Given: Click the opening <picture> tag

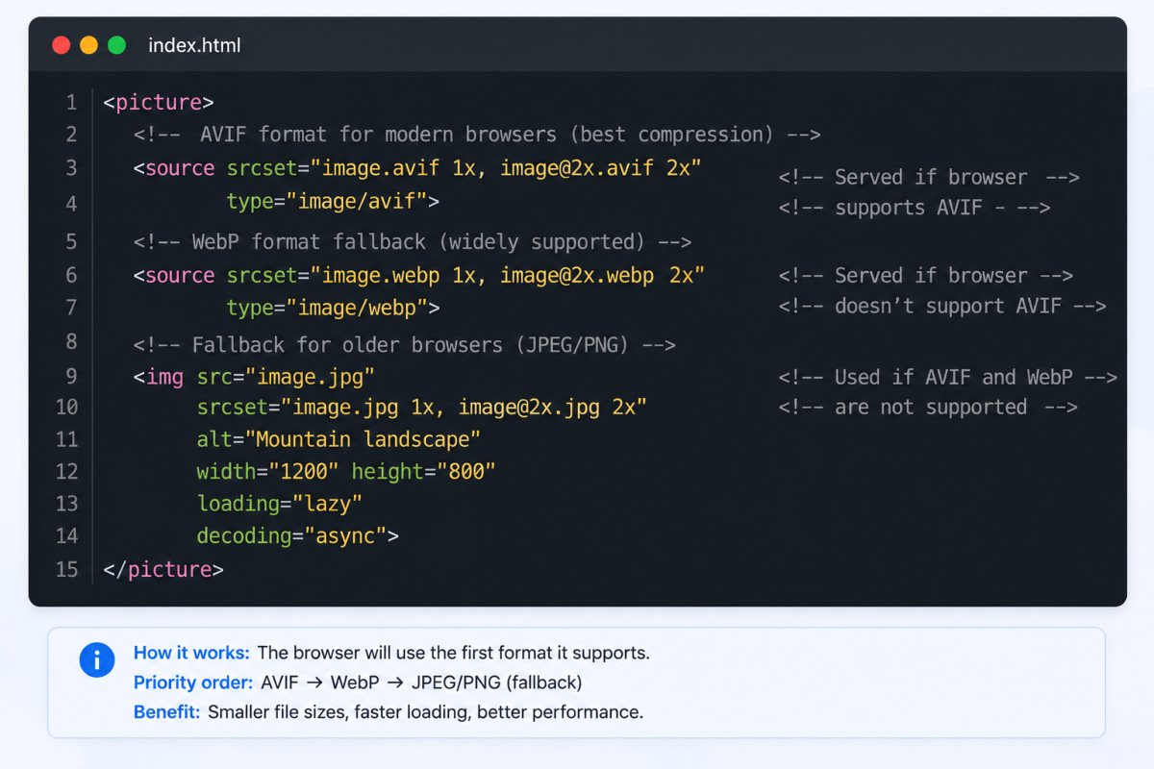Looking at the screenshot, I should tap(158, 103).
